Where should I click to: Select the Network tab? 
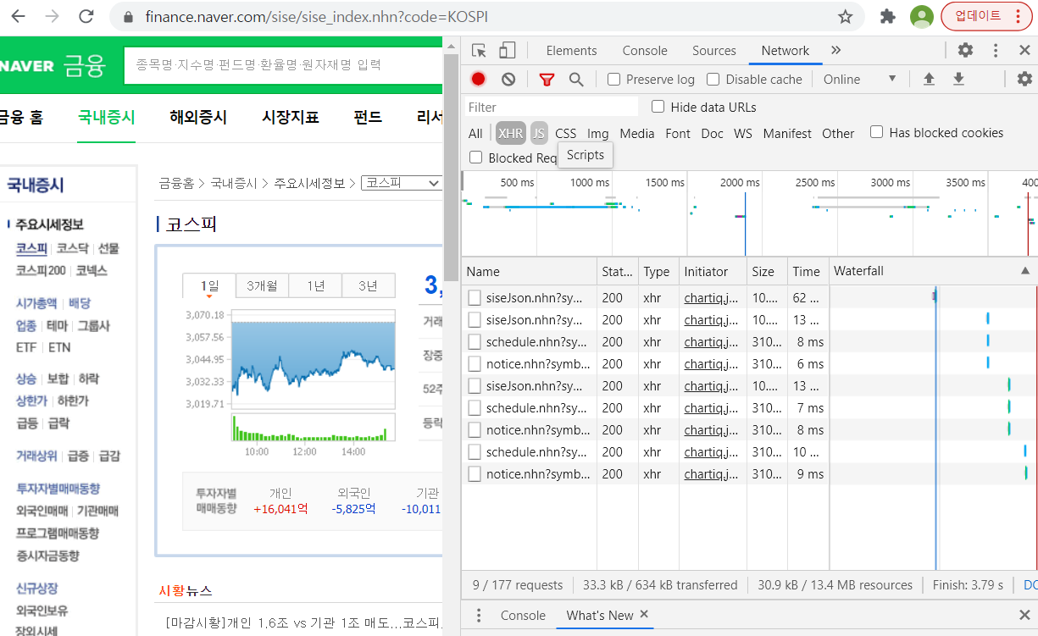pos(785,51)
